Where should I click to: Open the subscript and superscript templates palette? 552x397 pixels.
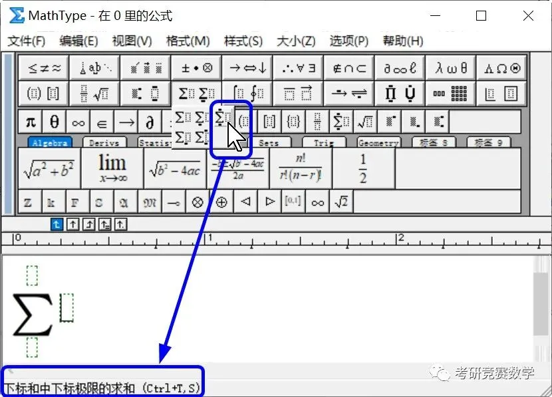tap(146, 93)
